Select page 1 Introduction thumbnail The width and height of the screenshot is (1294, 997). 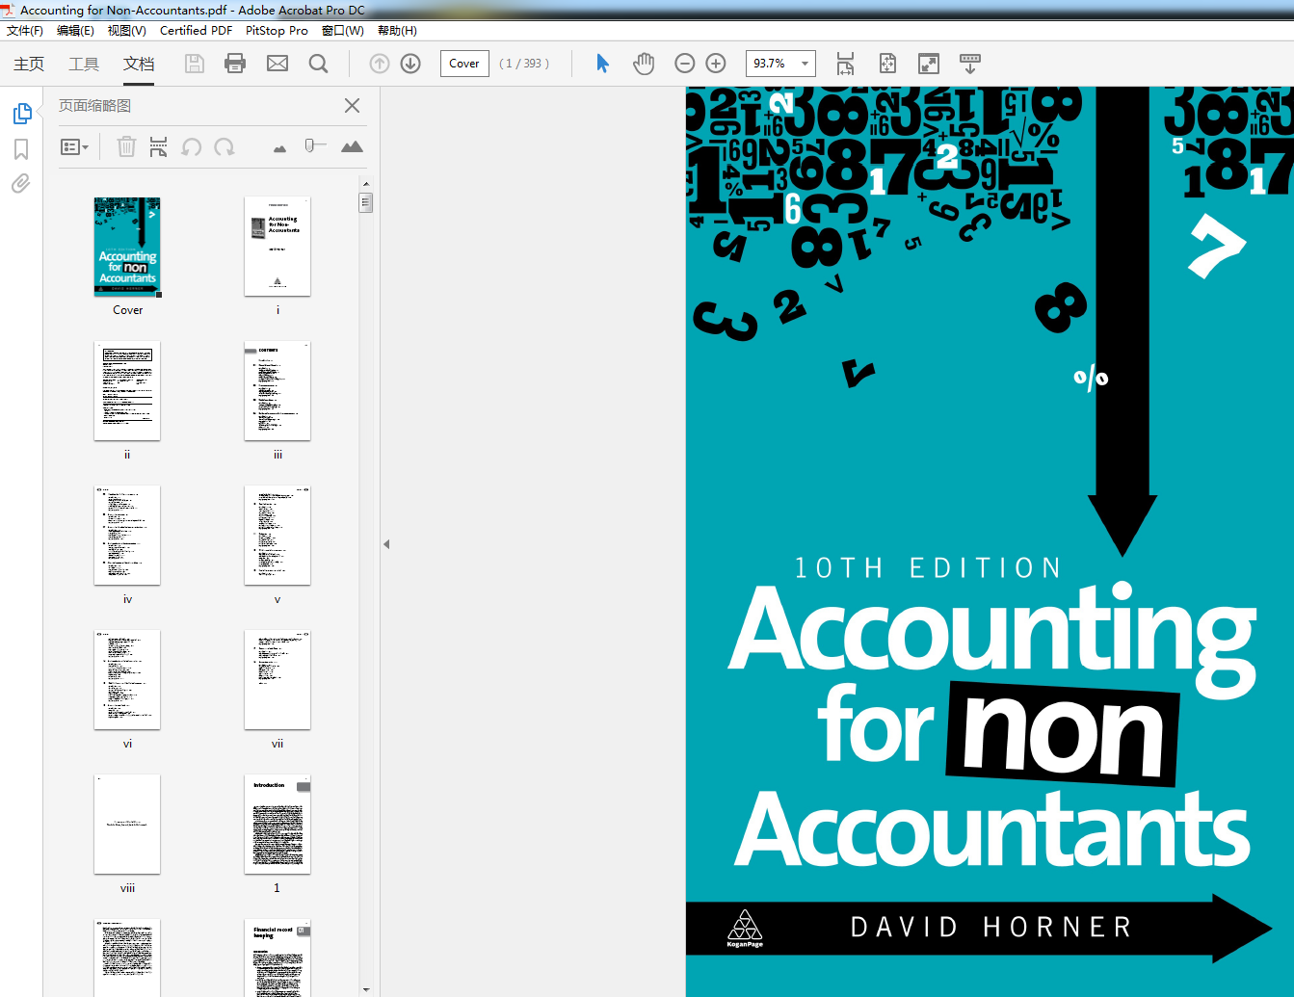pyautogui.click(x=277, y=825)
